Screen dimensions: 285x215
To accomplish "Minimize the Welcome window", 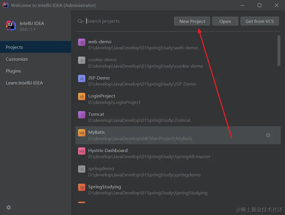I will click(242, 5).
